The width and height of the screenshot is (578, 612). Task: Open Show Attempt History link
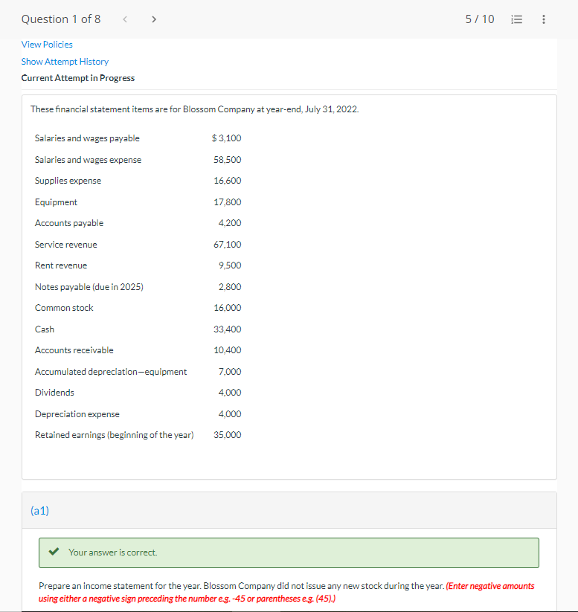click(x=65, y=62)
